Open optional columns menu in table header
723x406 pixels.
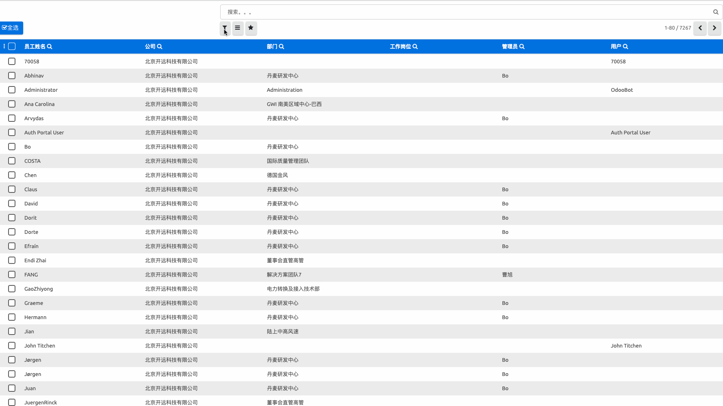[x=4, y=46]
